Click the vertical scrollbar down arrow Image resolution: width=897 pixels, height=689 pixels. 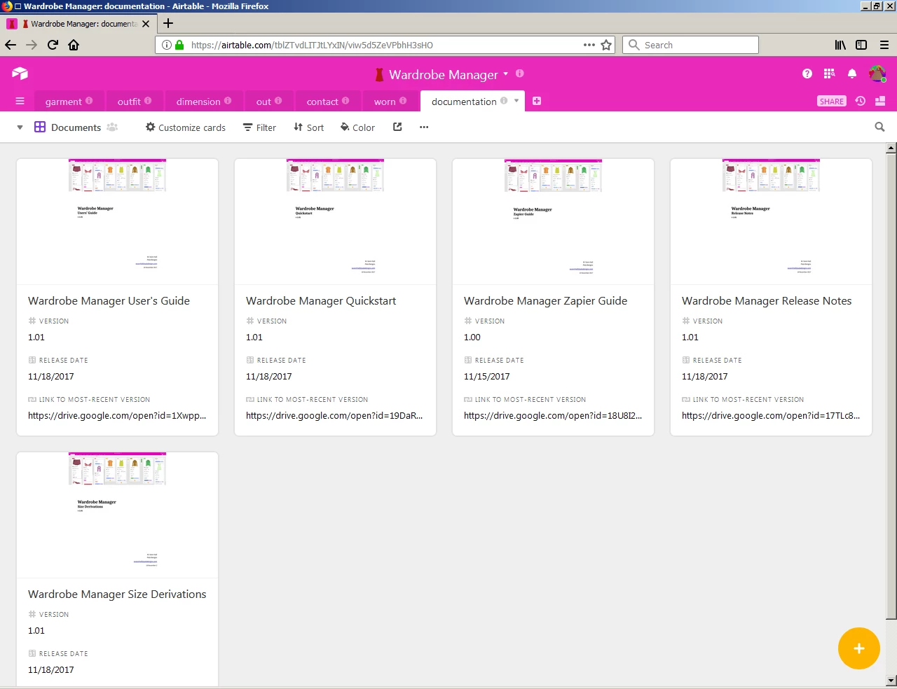(891, 680)
